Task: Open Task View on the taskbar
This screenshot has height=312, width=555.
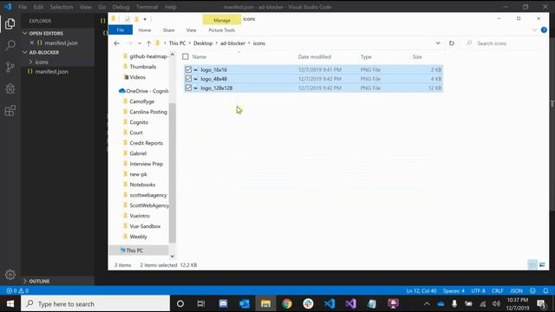Action: (x=201, y=303)
